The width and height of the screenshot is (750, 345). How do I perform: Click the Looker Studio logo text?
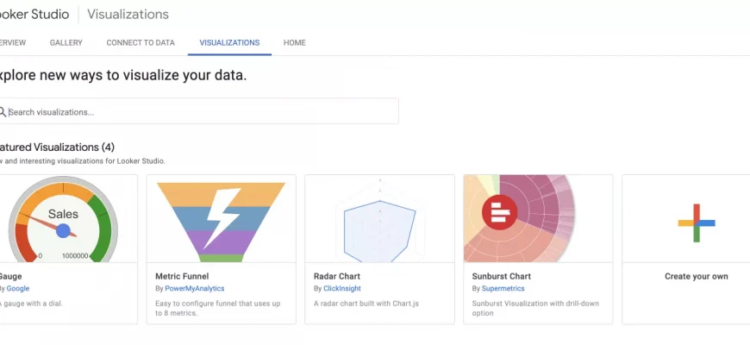34,15
